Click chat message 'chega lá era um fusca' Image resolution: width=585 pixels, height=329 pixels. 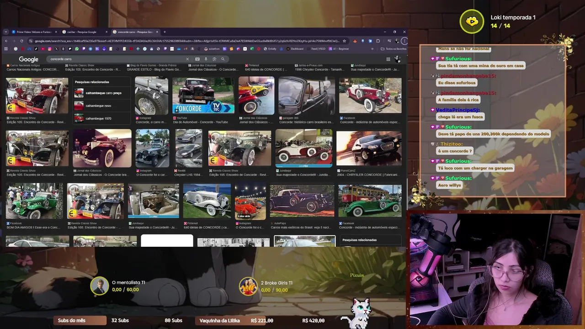pyautogui.click(x=460, y=117)
